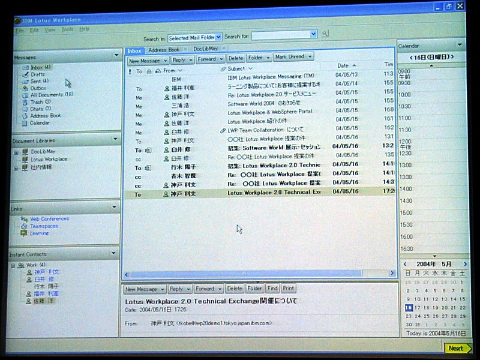Click person icon on the 福井 利恵 message row
480x360 pixels.
pos(167,88)
